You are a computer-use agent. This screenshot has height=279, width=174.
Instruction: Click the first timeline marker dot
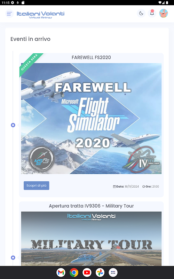click(13, 125)
